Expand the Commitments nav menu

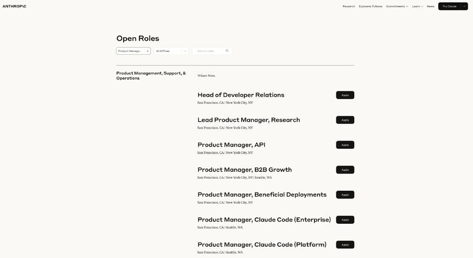point(397,6)
